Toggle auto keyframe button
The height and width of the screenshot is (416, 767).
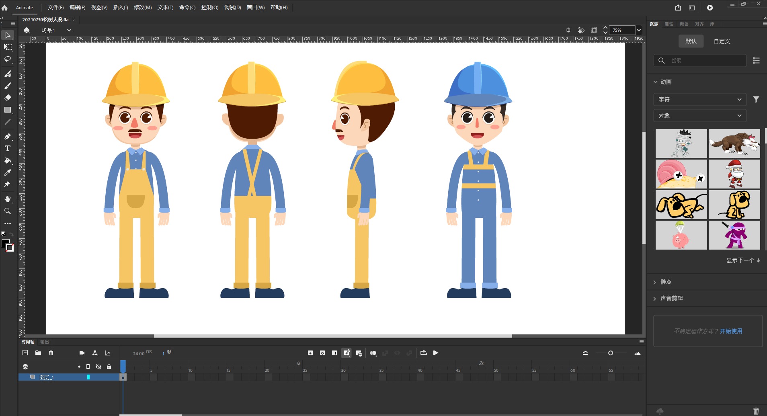[x=347, y=353]
